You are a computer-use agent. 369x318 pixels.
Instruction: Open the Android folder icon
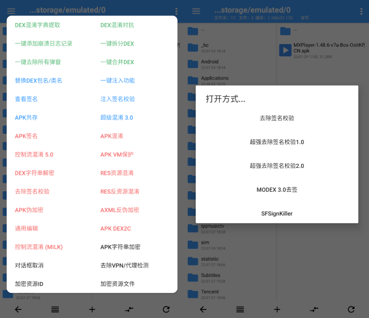point(193,64)
